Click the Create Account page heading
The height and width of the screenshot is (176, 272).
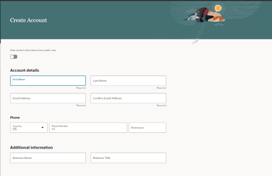pyautogui.click(x=28, y=20)
